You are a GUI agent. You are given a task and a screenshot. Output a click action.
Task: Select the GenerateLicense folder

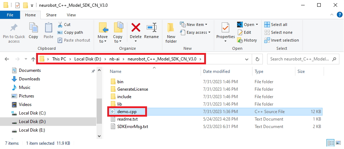click(133, 89)
